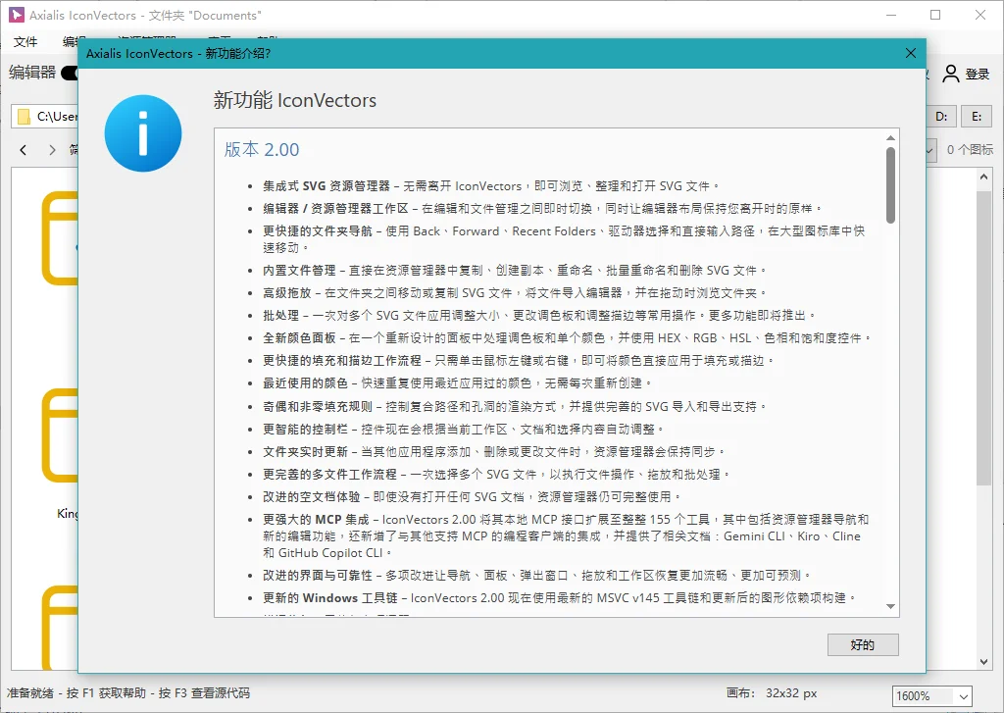Click the 版本 2.00 heading

pyautogui.click(x=262, y=149)
